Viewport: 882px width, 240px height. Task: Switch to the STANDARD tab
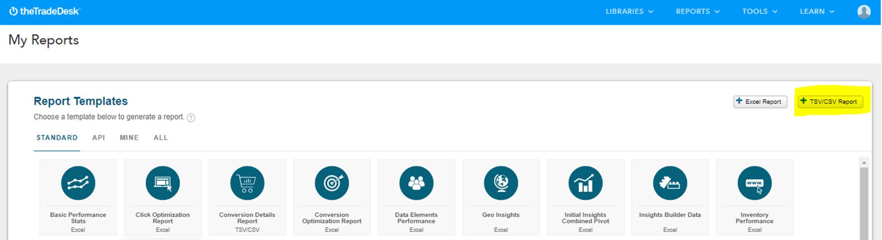[57, 138]
